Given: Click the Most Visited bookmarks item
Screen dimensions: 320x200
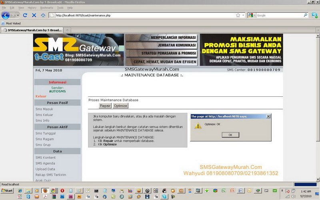Looking at the screenshot, I should point(11,23).
